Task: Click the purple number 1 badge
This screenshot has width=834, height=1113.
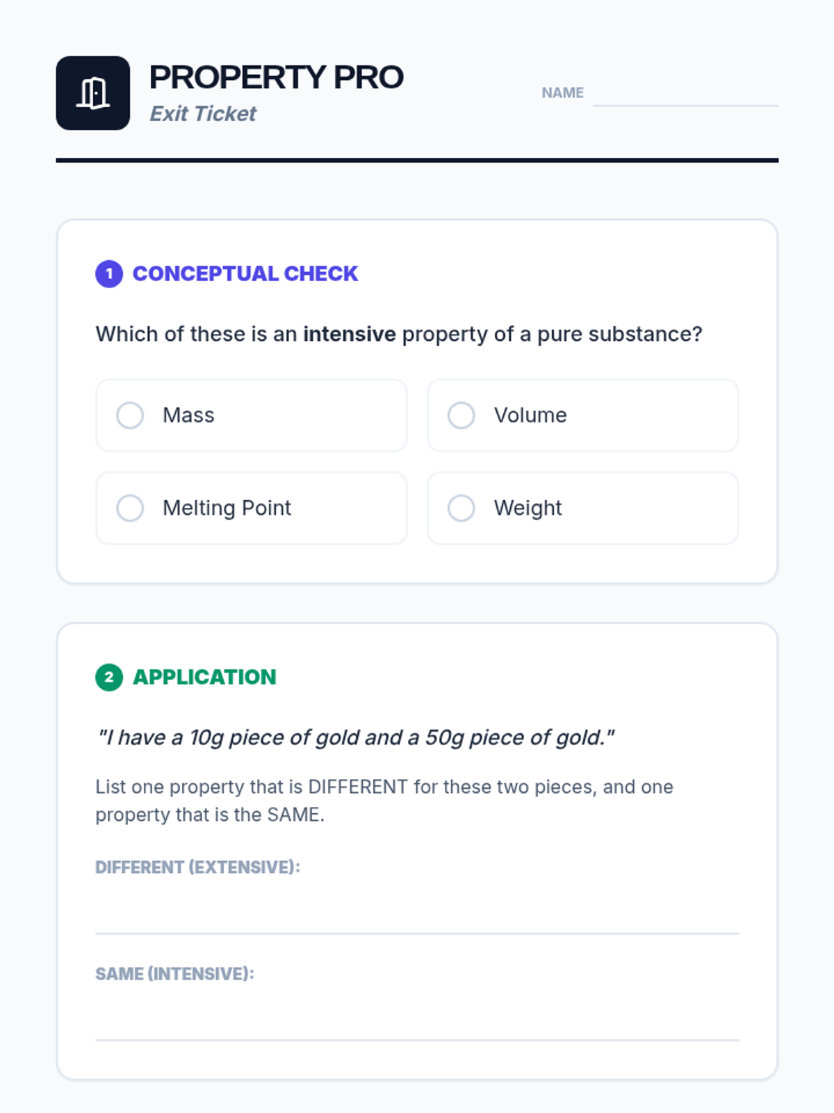Action: coord(109,273)
